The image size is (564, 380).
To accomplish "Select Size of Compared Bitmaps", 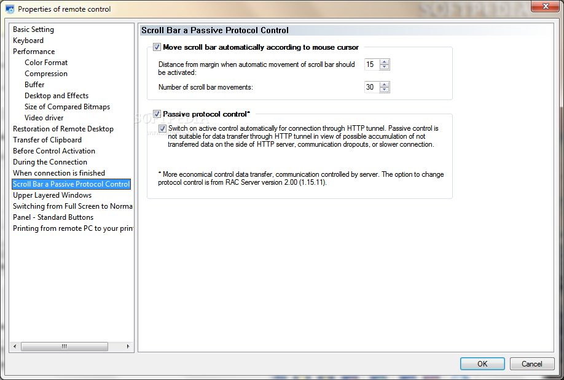I will tap(67, 107).
